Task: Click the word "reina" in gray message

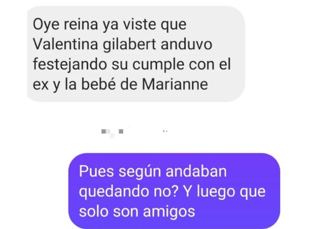Action: 81,24
